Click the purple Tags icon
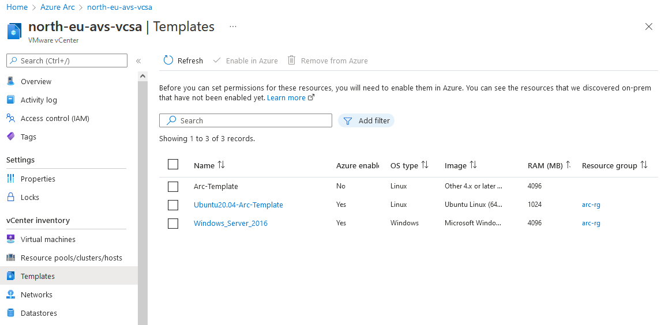Image resolution: width=665 pixels, height=325 pixels. 10,137
